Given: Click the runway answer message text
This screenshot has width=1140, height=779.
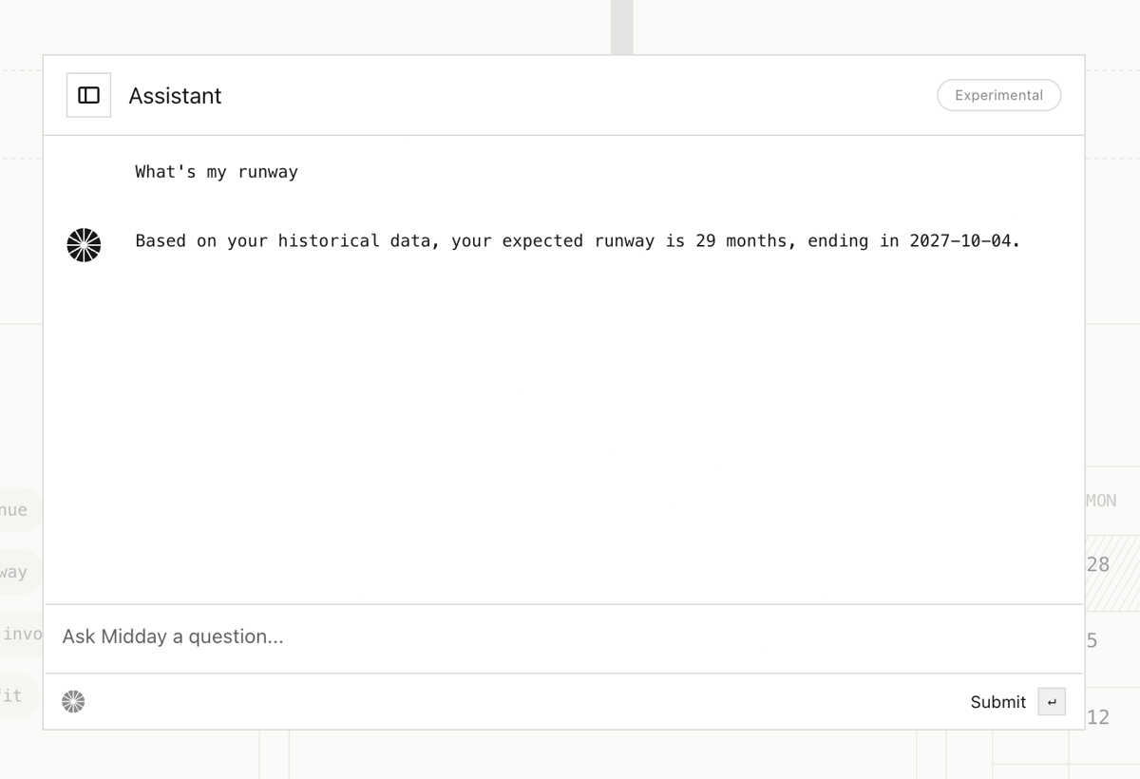Looking at the screenshot, I should pyautogui.click(x=578, y=241).
